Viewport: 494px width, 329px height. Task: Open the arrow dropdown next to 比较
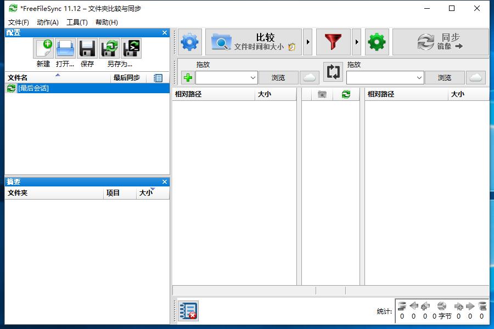pyautogui.click(x=308, y=42)
